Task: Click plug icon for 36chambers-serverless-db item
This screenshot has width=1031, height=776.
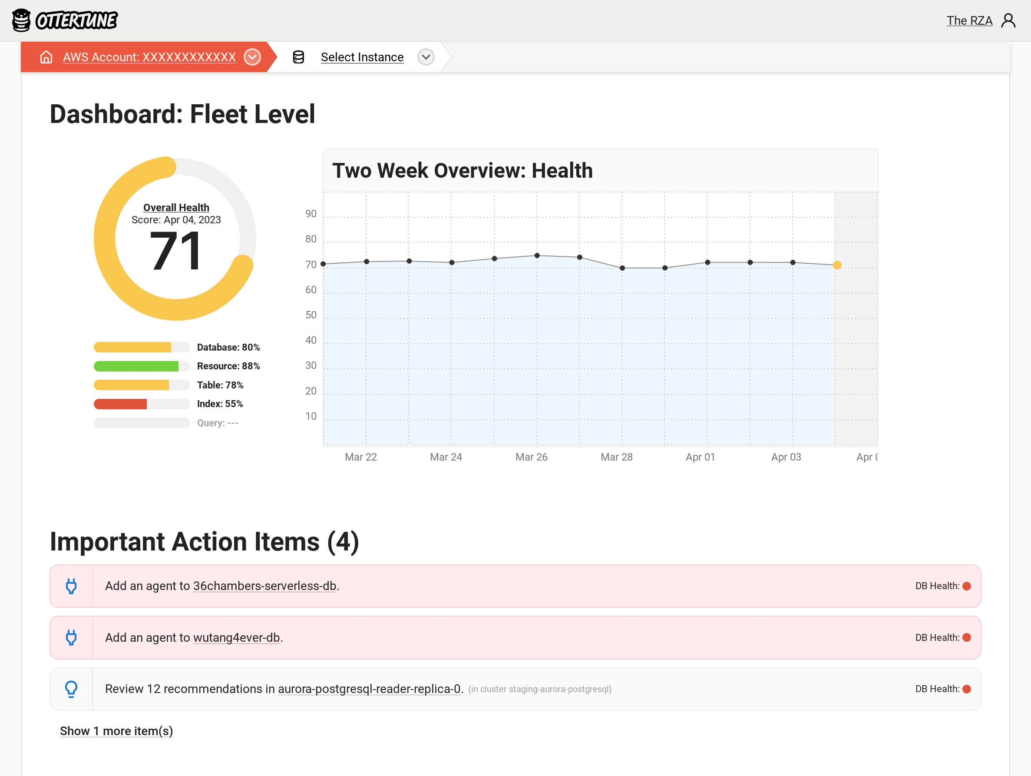Action: [x=71, y=586]
